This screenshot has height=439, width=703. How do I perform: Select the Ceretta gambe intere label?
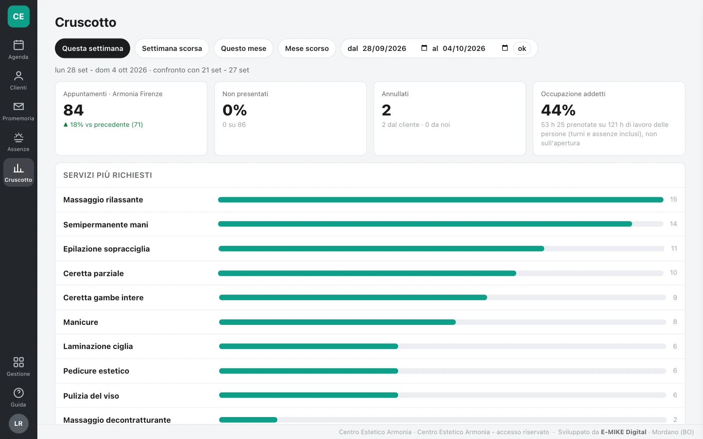click(103, 298)
